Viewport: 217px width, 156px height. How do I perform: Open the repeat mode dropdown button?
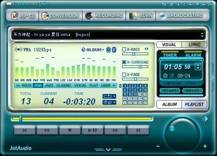point(109,97)
